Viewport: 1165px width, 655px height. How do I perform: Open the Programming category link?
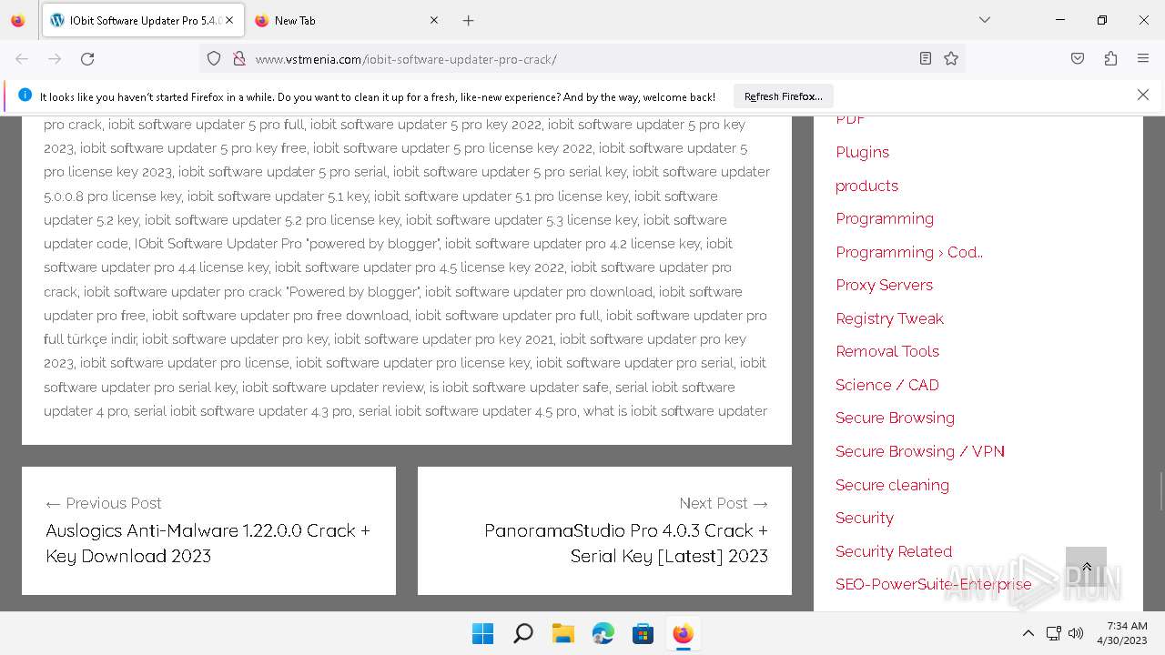885,218
